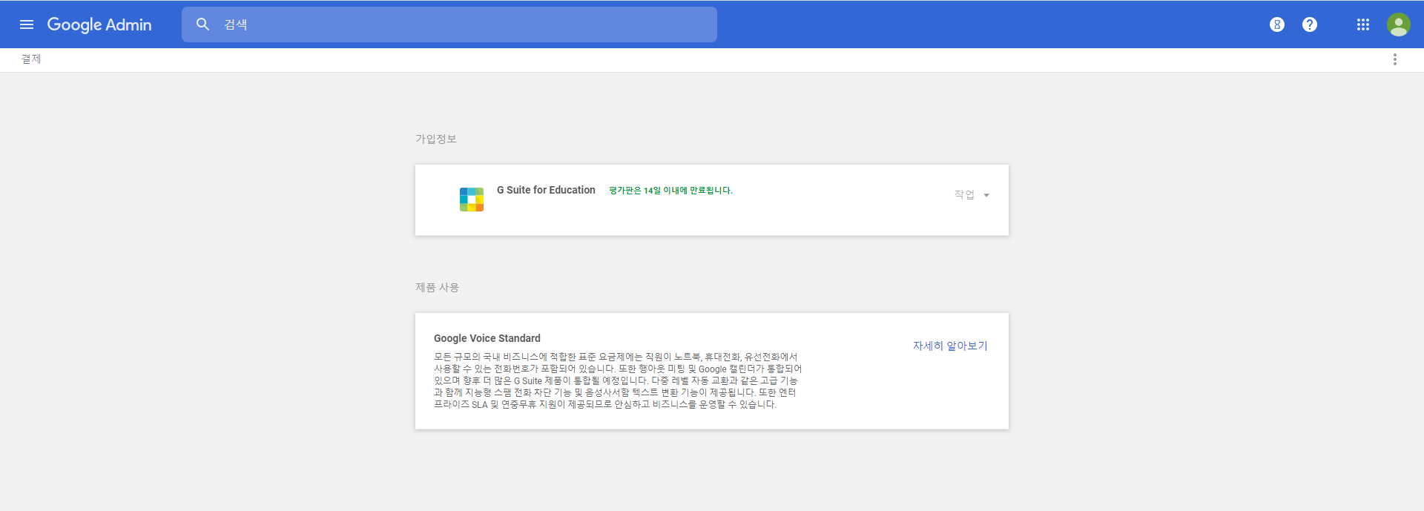Click the search magnifier icon
Image resolution: width=1424 pixels, height=511 pixels.
click(x=202, y=24)
